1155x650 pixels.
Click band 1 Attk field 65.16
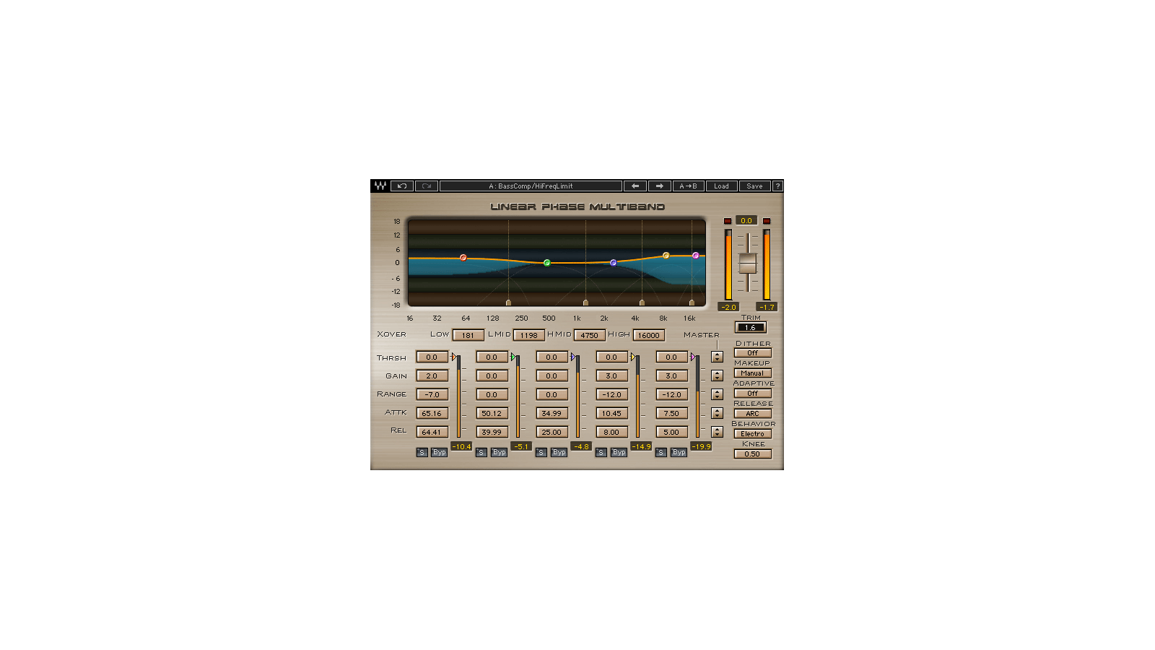click(432, 413)
